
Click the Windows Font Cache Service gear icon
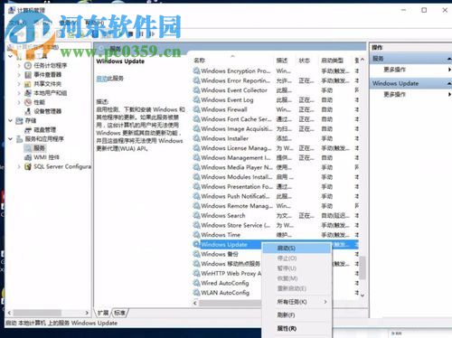(196, 119)
